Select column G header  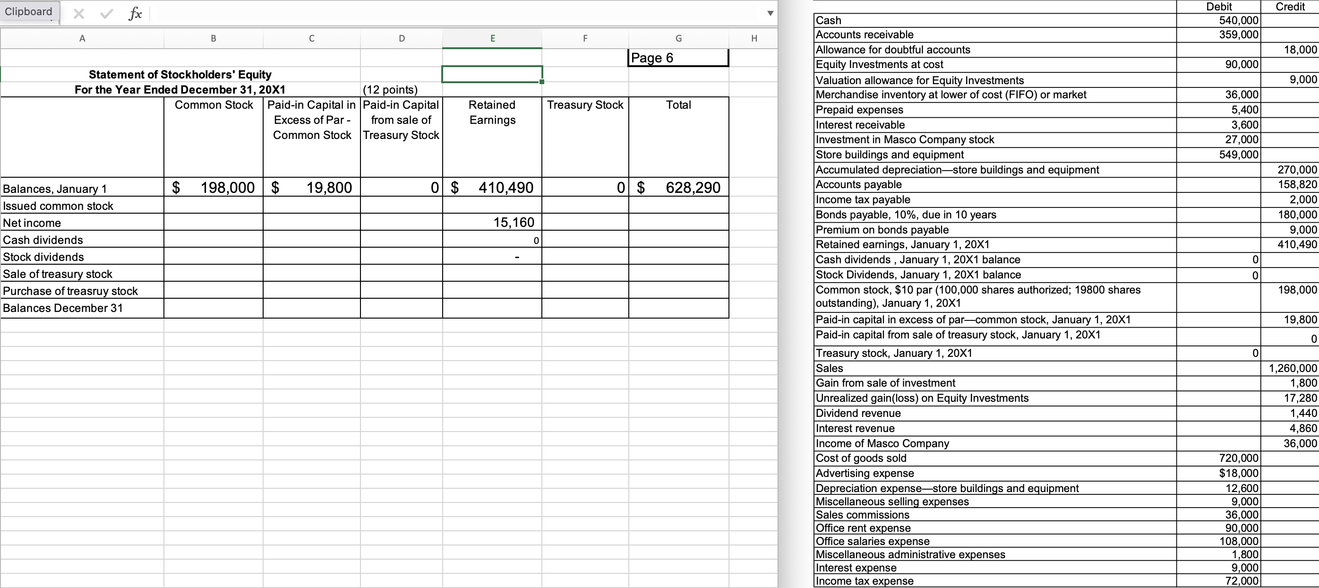coord(678,38)
